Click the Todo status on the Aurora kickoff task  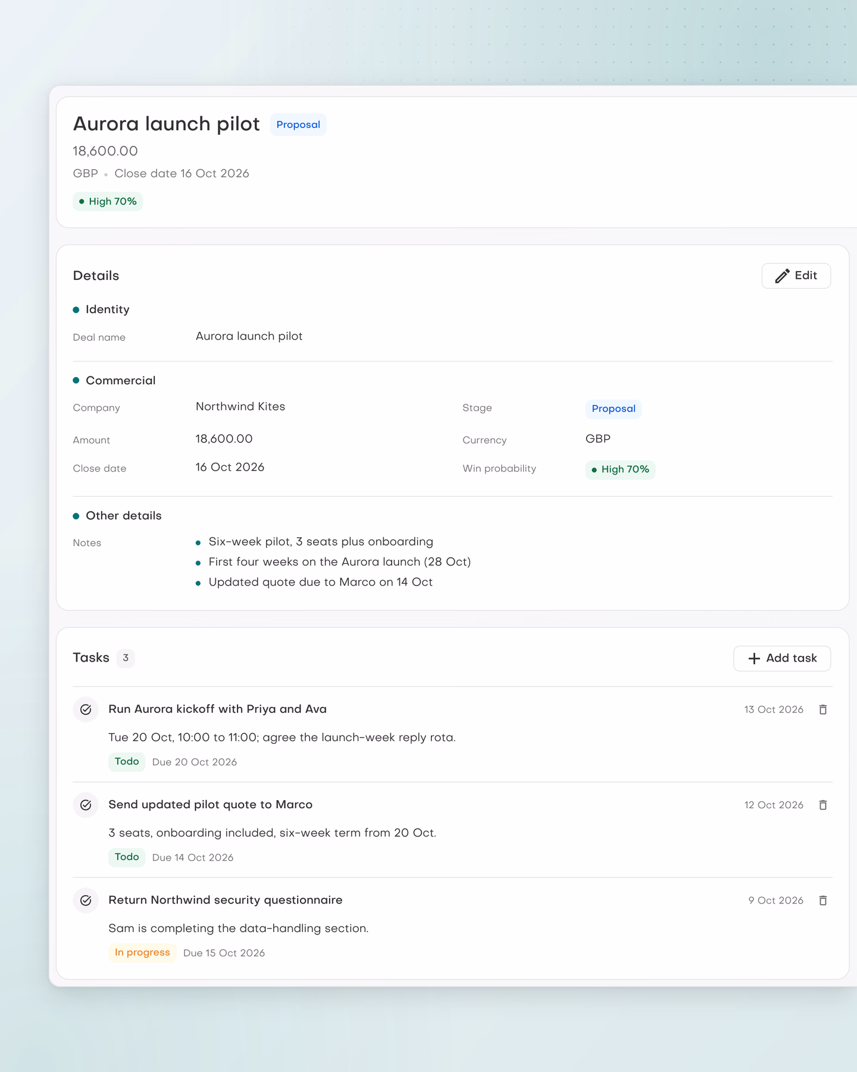pyautogui.click(x=127, y=762)
